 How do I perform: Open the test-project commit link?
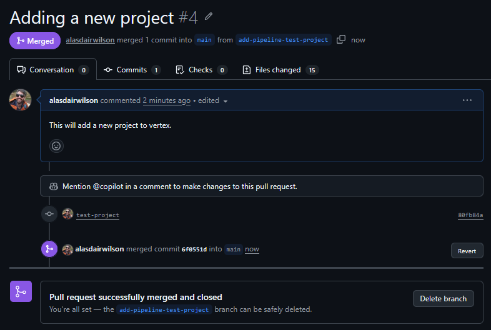[x=97, y=215]
